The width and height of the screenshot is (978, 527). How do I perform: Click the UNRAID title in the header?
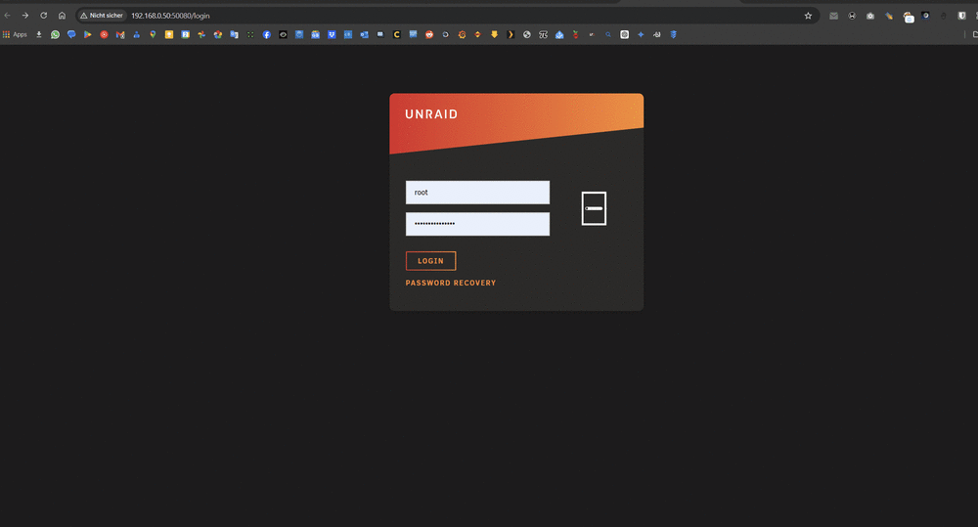[431, 114]
